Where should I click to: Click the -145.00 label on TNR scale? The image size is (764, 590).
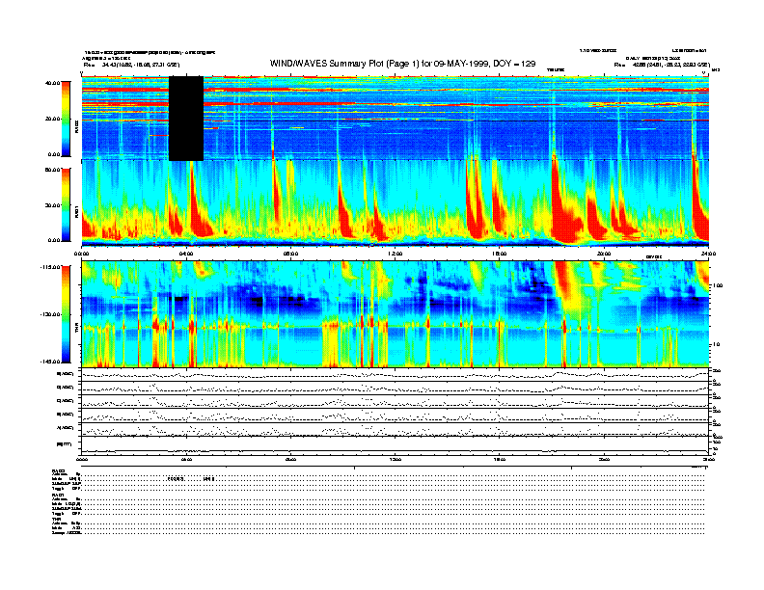pyautogui.click(x=50, y=362)
